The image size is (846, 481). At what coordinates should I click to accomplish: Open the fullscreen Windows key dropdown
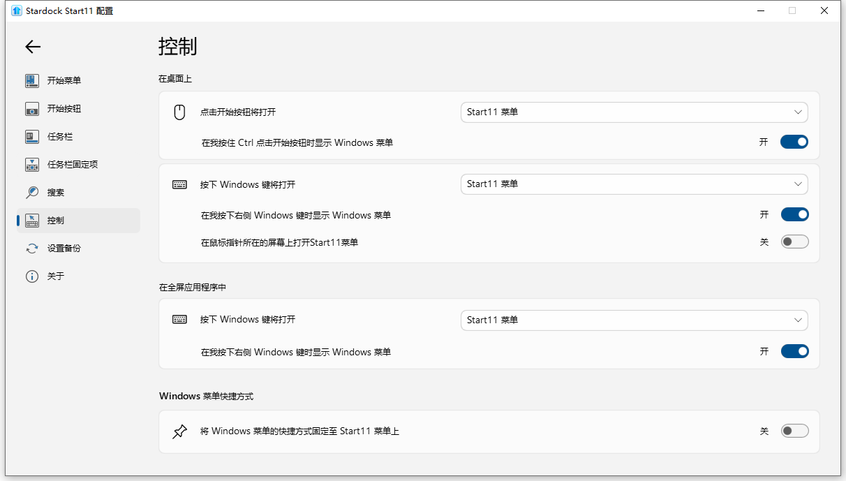[x=634, y=320]
